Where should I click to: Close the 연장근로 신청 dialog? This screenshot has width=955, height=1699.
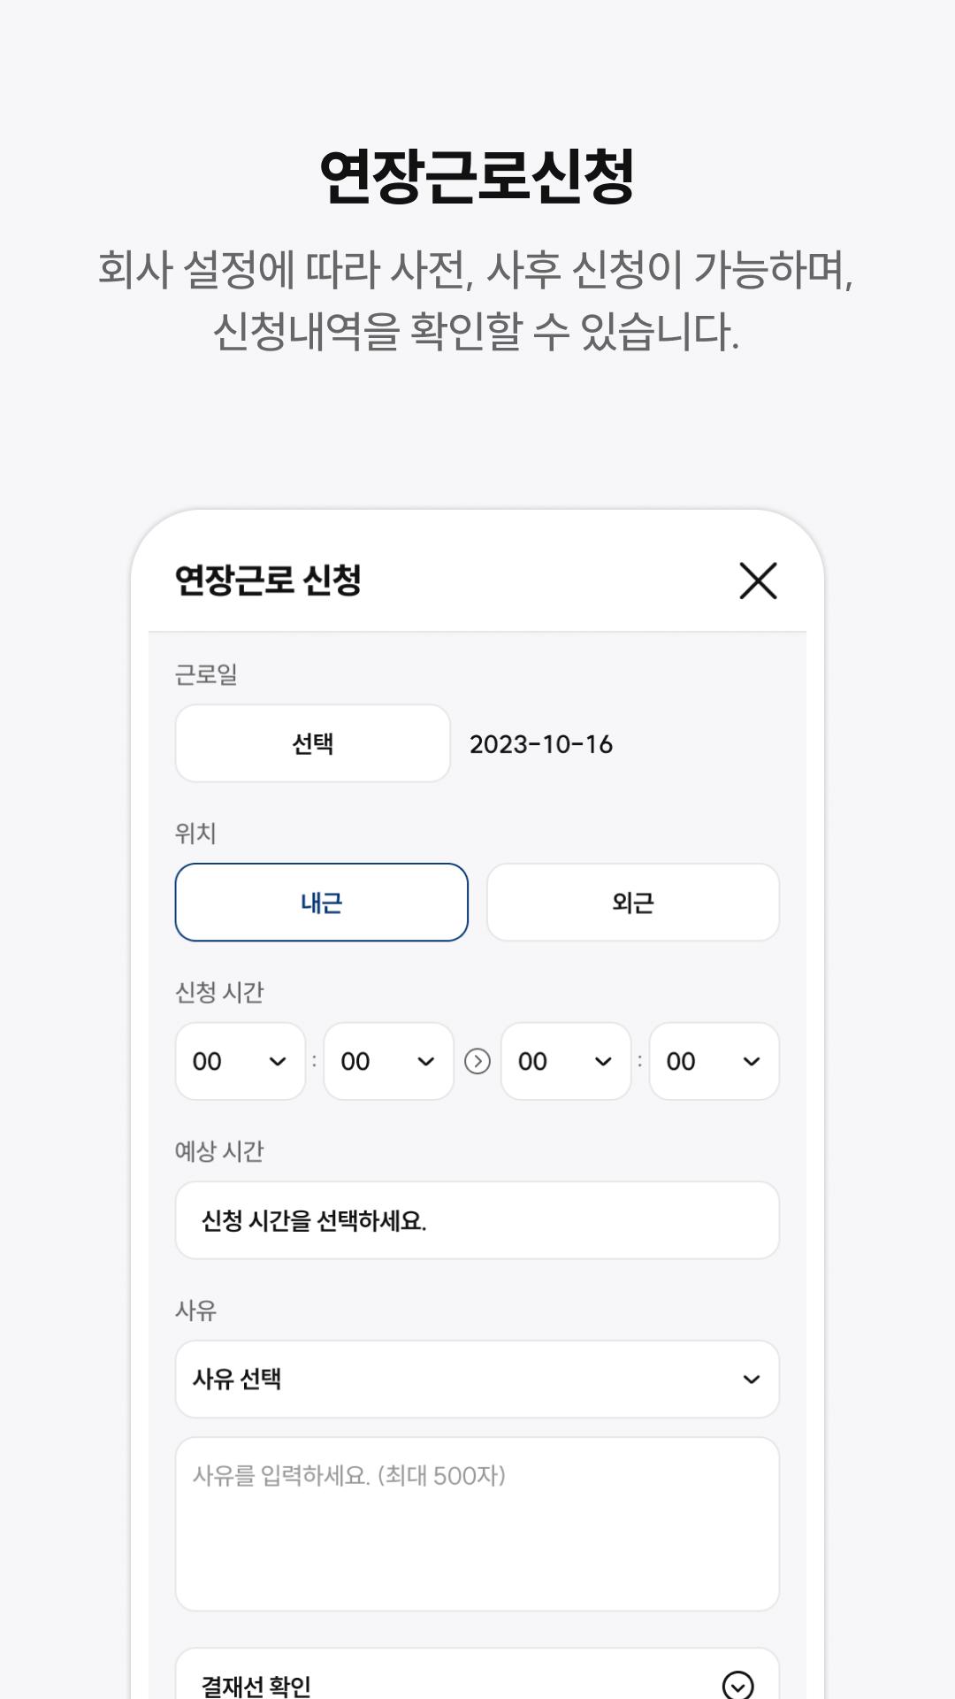pos(758,580)
